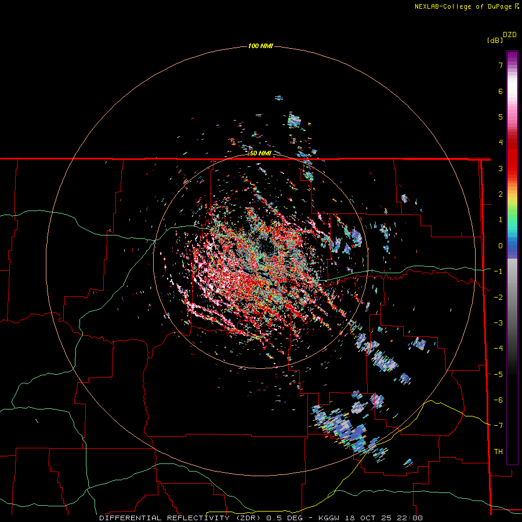The image size is (522, 522).
Task: Click the 1 dB scale label
Action: pos(501,220)
